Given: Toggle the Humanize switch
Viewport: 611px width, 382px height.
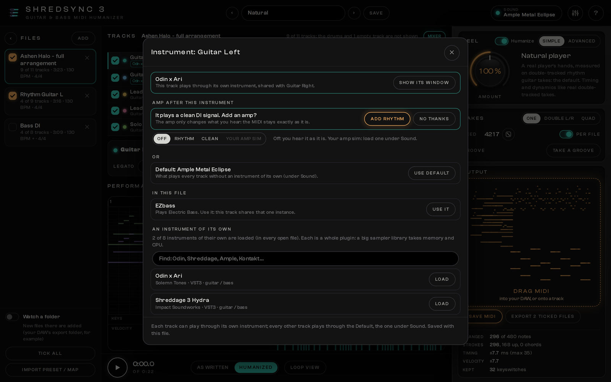Looking at the screenshot, I should 501,41.
